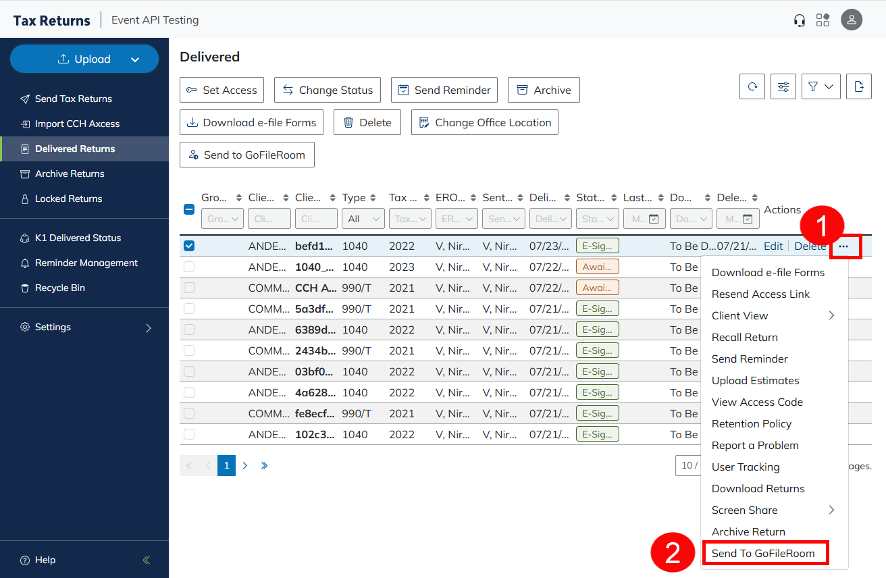Image resolution: width=886 pixels, height=578 pixels.
Task: Choose Recall Return from context menu
Action: click(x=744, y=337)
